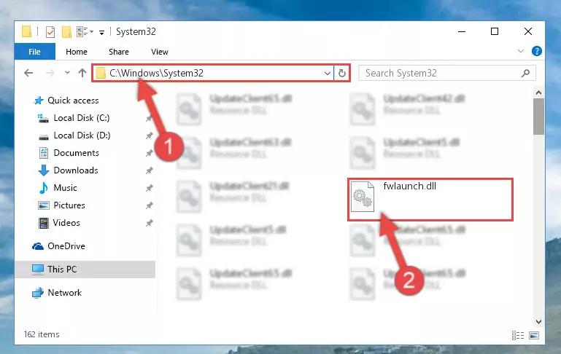Open recent locations dropdown arrow
Screen dimensions: 561x354
click(x=67, y=73)
